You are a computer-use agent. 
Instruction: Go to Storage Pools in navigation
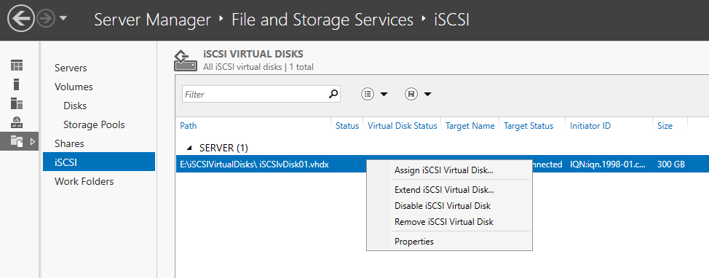pyautogui.click(x=94, y=124)
